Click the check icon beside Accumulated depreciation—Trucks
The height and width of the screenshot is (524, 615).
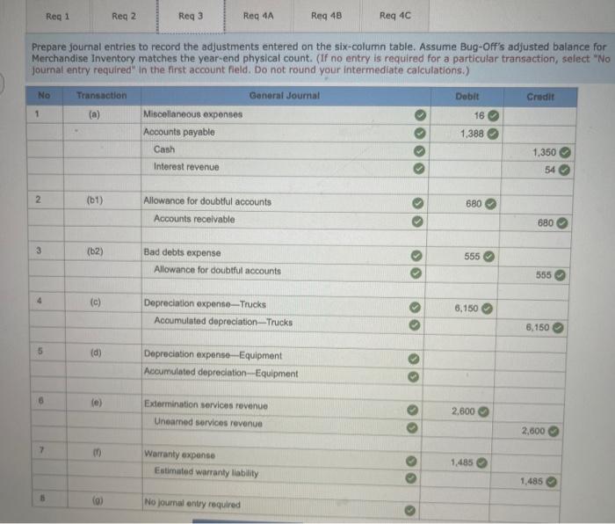coord(415,325)
